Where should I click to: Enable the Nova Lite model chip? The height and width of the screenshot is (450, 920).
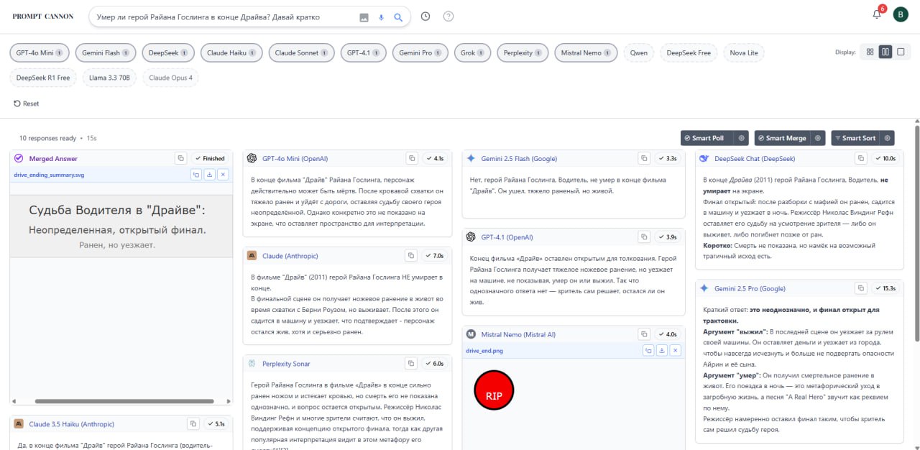point(744,52)
